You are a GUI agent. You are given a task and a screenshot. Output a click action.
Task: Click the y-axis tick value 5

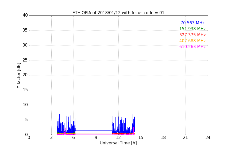pos(26,120)
